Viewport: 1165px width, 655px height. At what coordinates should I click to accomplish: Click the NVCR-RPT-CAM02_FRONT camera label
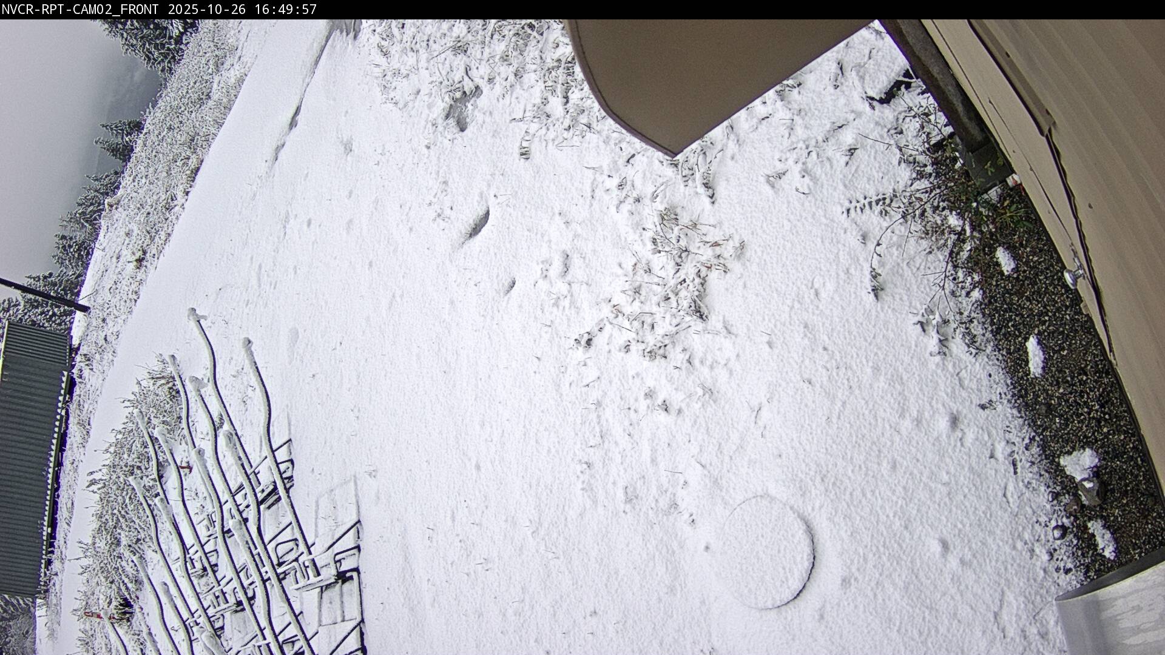click(x=79, y=10)
